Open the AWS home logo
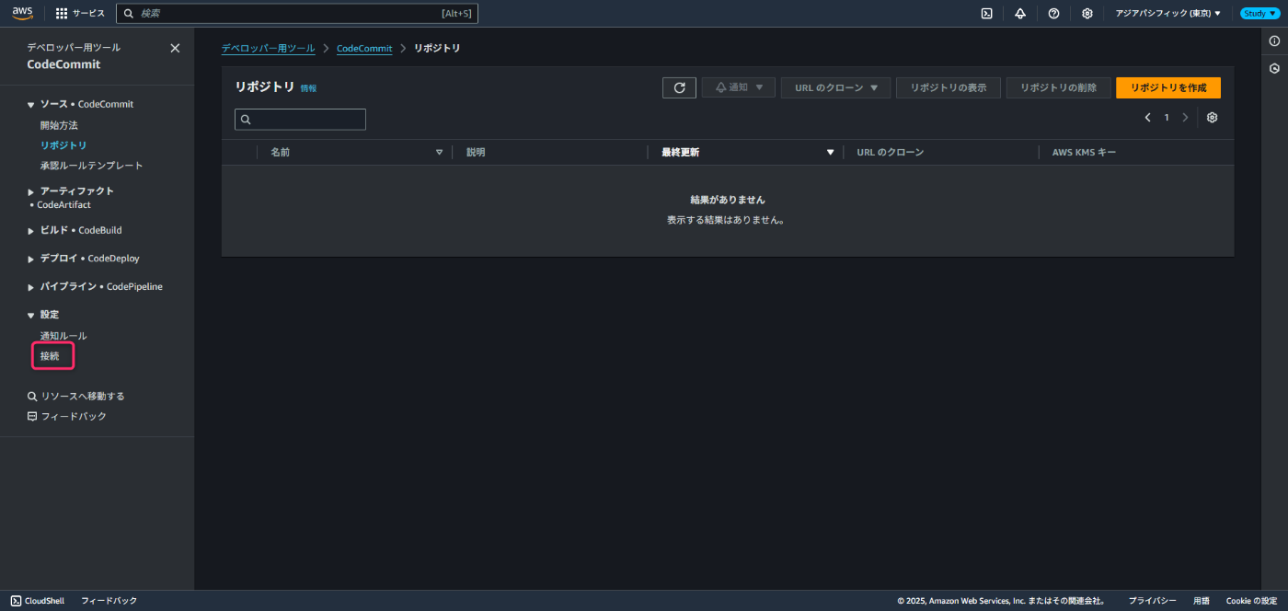This screenshot has height=611, width=1288. tap(22, 13)
